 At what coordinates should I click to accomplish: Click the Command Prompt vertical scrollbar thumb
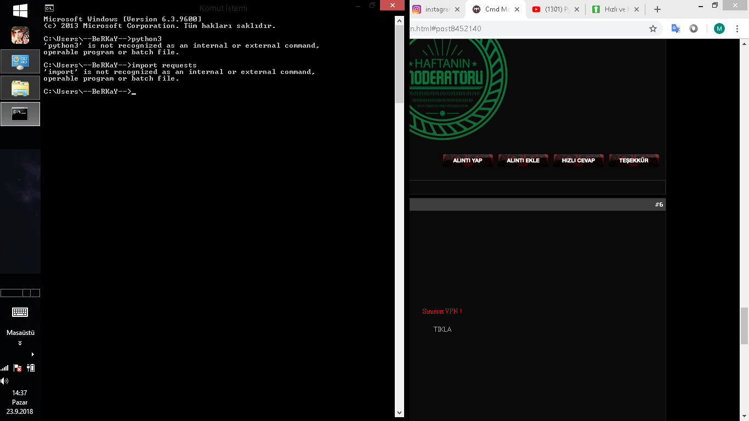[400, 64]
